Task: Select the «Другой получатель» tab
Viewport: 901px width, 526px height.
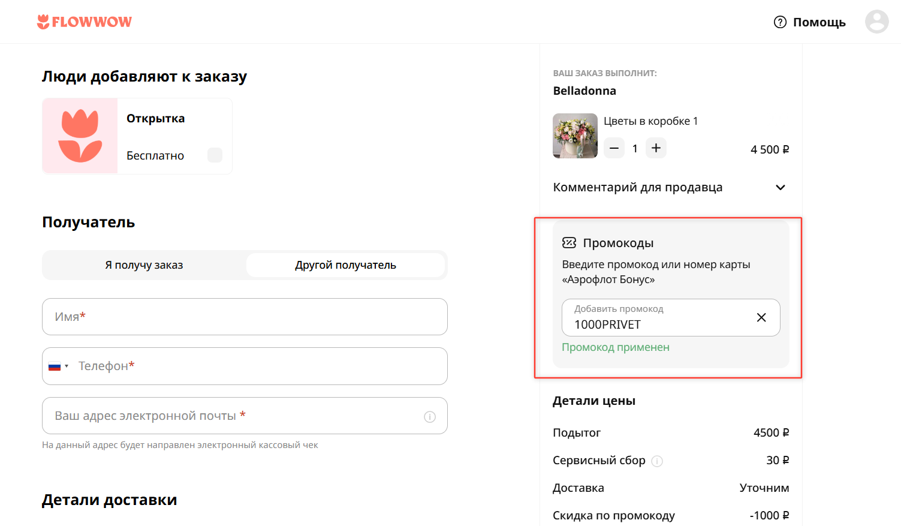Action: click(346, 264)
